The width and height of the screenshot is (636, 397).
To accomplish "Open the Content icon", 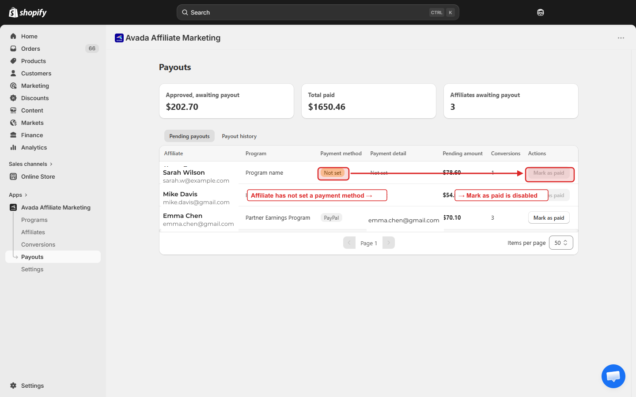I will pyautogui.click(x=13, y=110).
